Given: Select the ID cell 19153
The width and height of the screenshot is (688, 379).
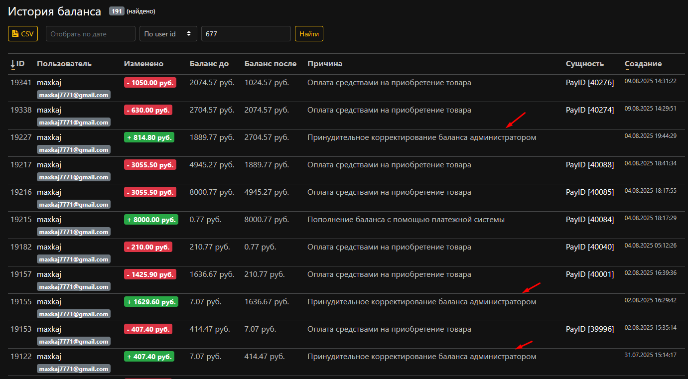Looking at the screenshot, I should [x=21, y=329].
